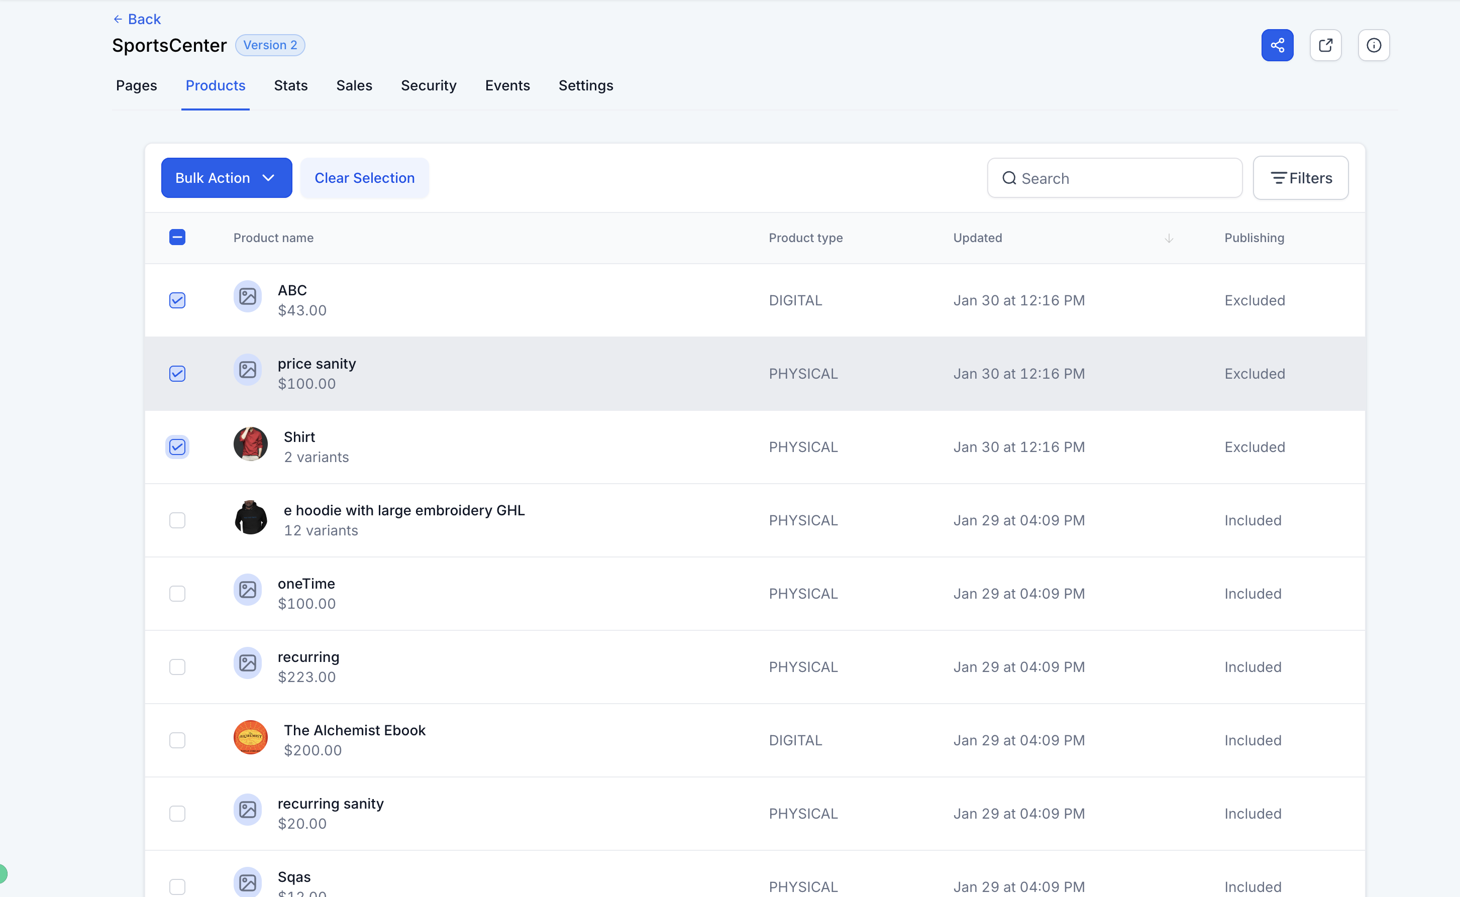The height and width of the screenshot is (897, 1460).
Task: Open the Filters panel
Action: tap(1300, 178)
